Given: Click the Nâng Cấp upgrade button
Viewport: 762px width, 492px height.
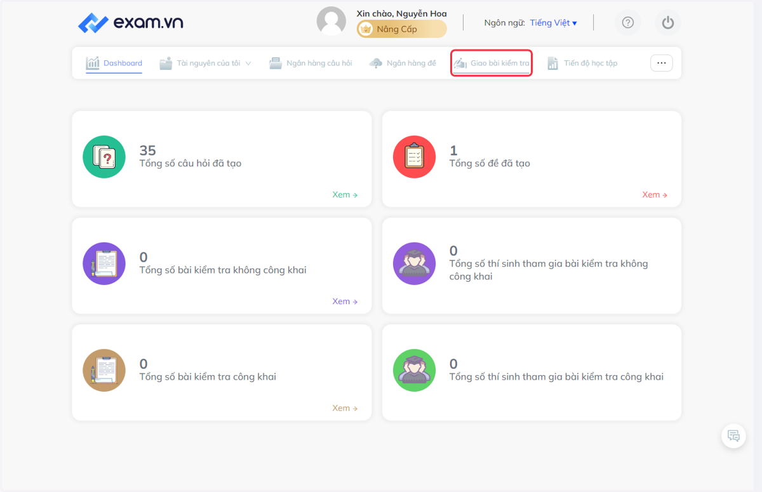Looking at the screenshot, I should pyautogui.click(x=401, y=29).
